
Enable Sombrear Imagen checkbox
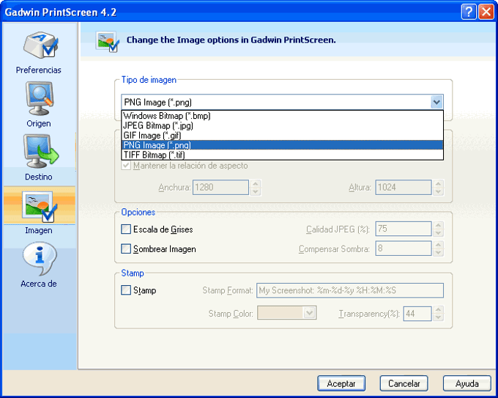pyautogui.click(x=126, y=248)
